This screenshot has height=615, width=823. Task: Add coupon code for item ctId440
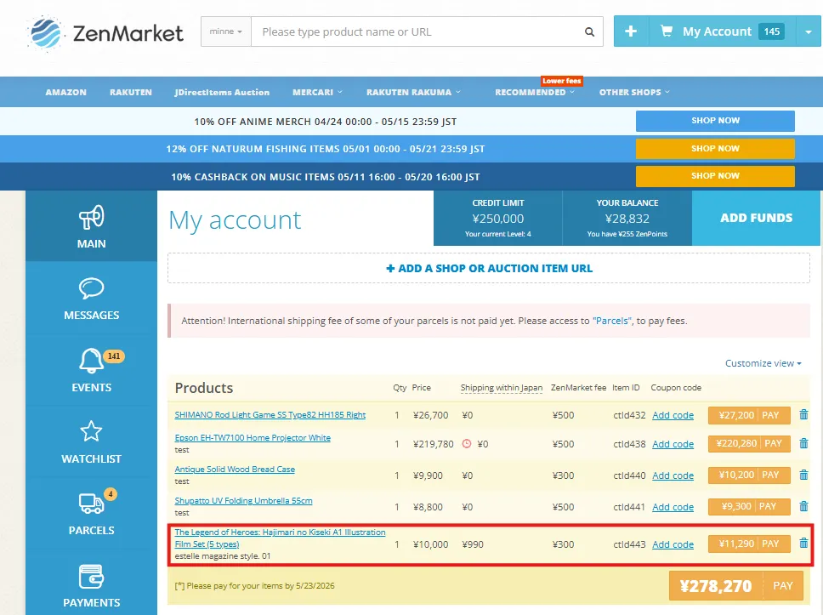(673, 475)
